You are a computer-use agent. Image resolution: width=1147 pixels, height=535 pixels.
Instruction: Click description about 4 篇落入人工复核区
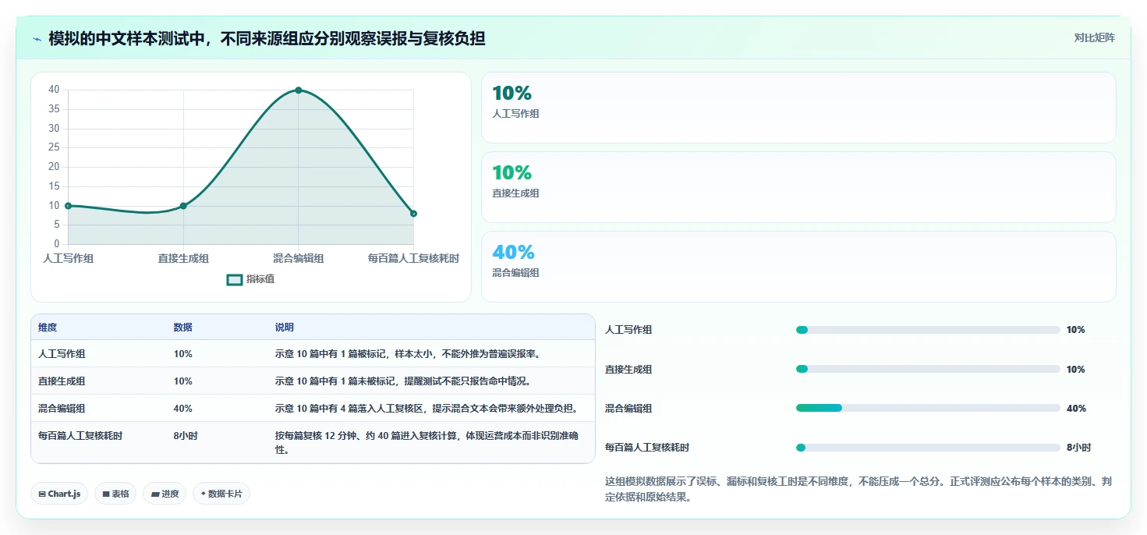pos(427,409)
